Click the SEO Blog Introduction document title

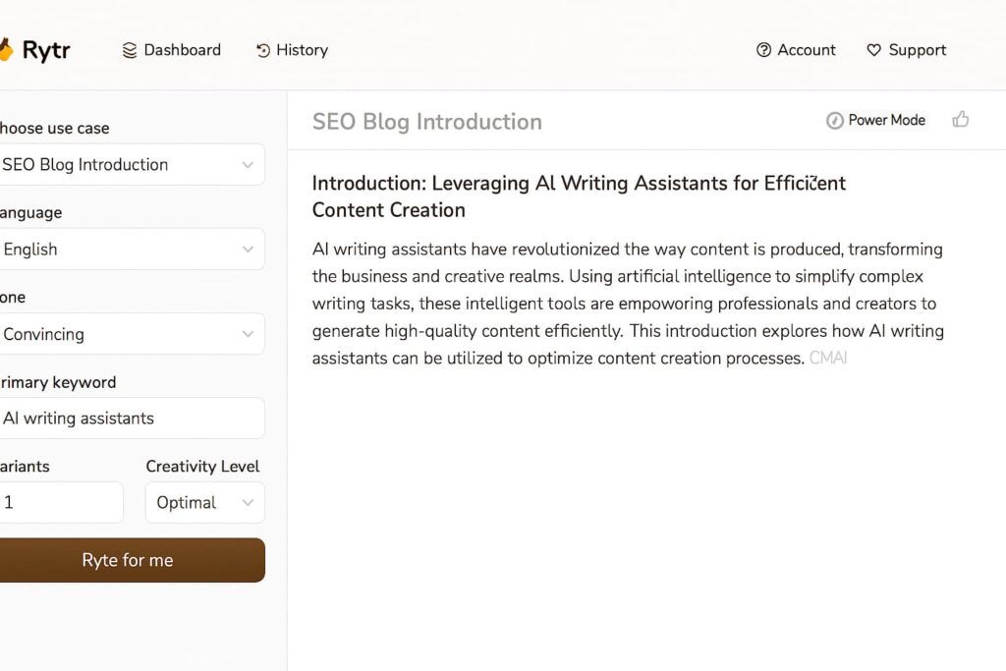(x=427, y=122)
